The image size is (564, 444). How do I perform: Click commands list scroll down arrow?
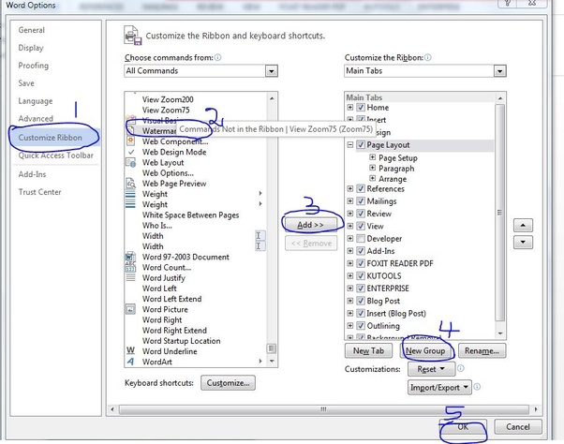tap(272, 361)
